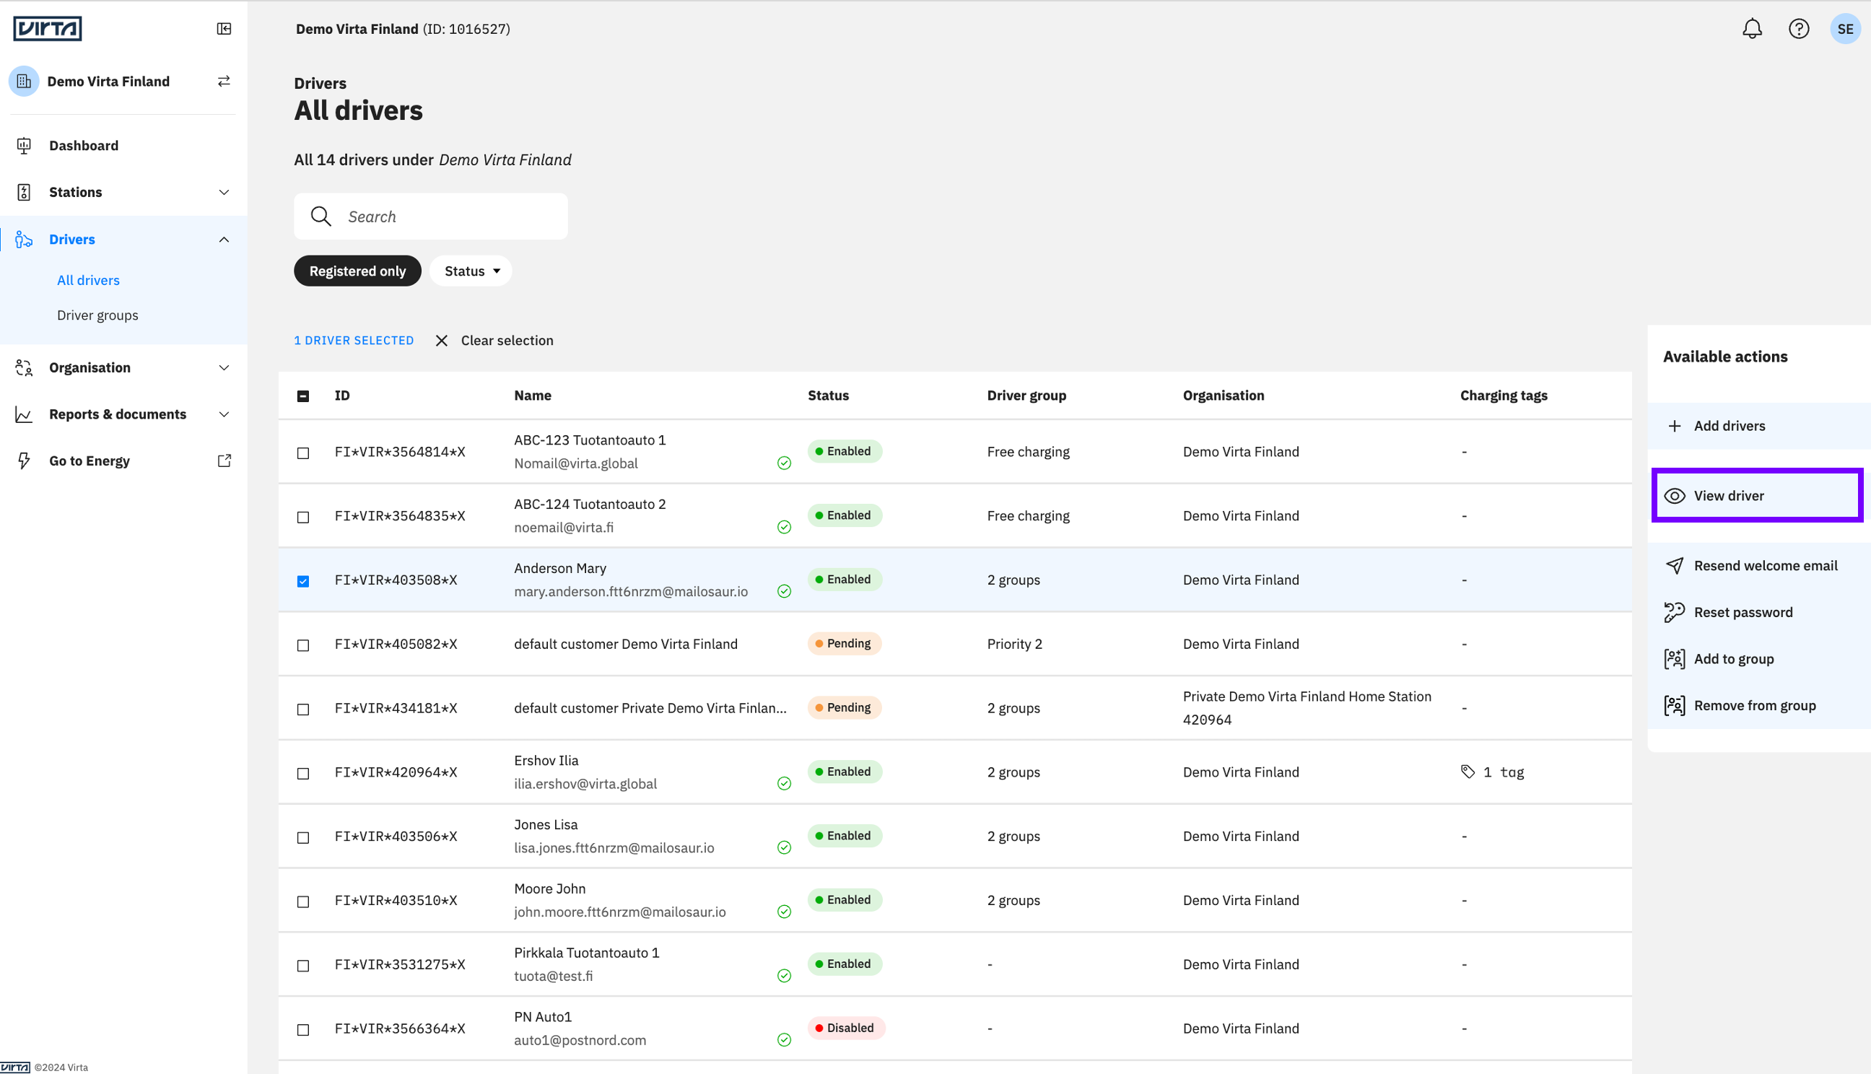This screenshot has height=1074, width=1871.
Task: Toggle the Registered only filter
Action: (358, 271)
